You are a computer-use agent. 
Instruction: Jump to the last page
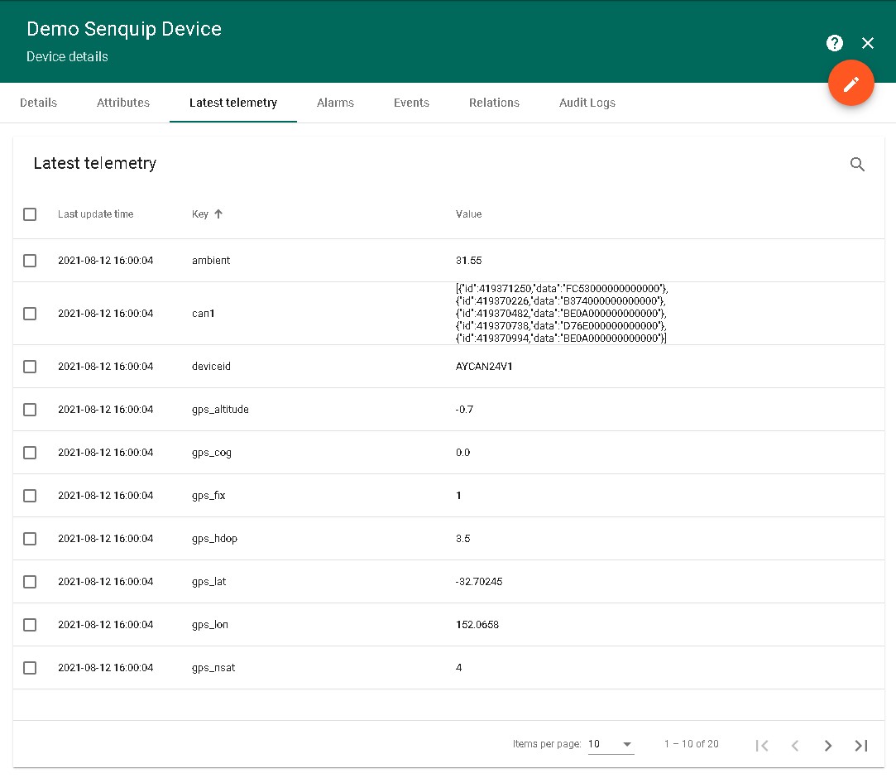pyautogui.click(x=861, y=746)
